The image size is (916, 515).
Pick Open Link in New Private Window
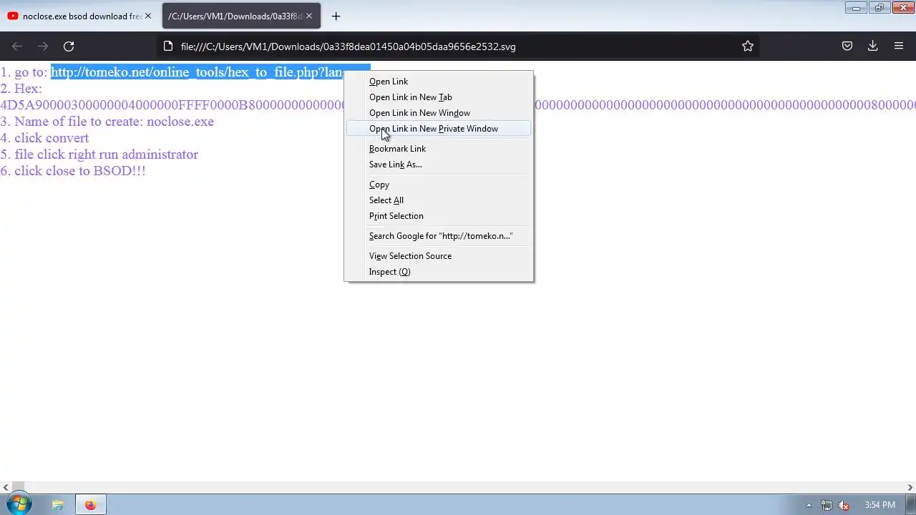(x=439, y=129)
